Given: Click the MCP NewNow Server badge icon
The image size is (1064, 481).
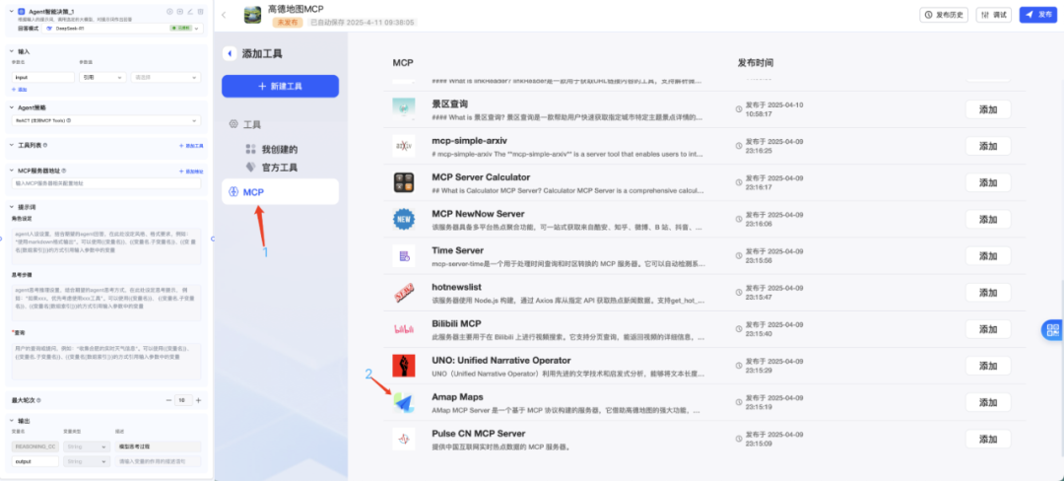Looking at the screenshot, I should [404, 219].
